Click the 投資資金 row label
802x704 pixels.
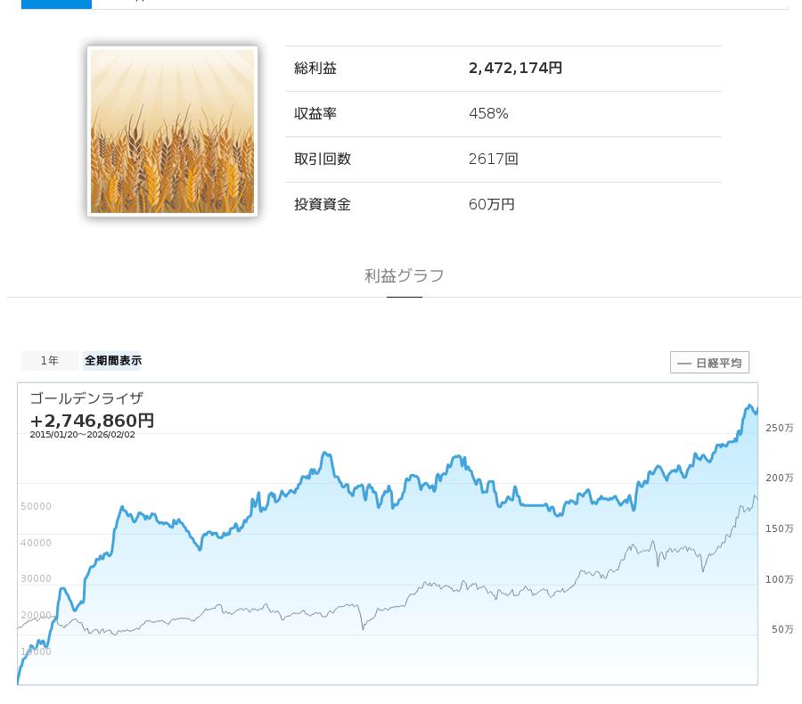pyautogui.click(x=323, y=205)
